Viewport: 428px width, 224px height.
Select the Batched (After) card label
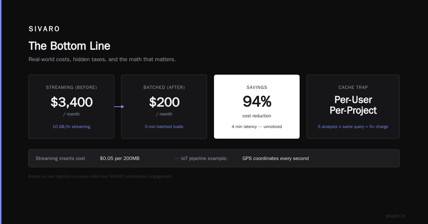point(164,87)
